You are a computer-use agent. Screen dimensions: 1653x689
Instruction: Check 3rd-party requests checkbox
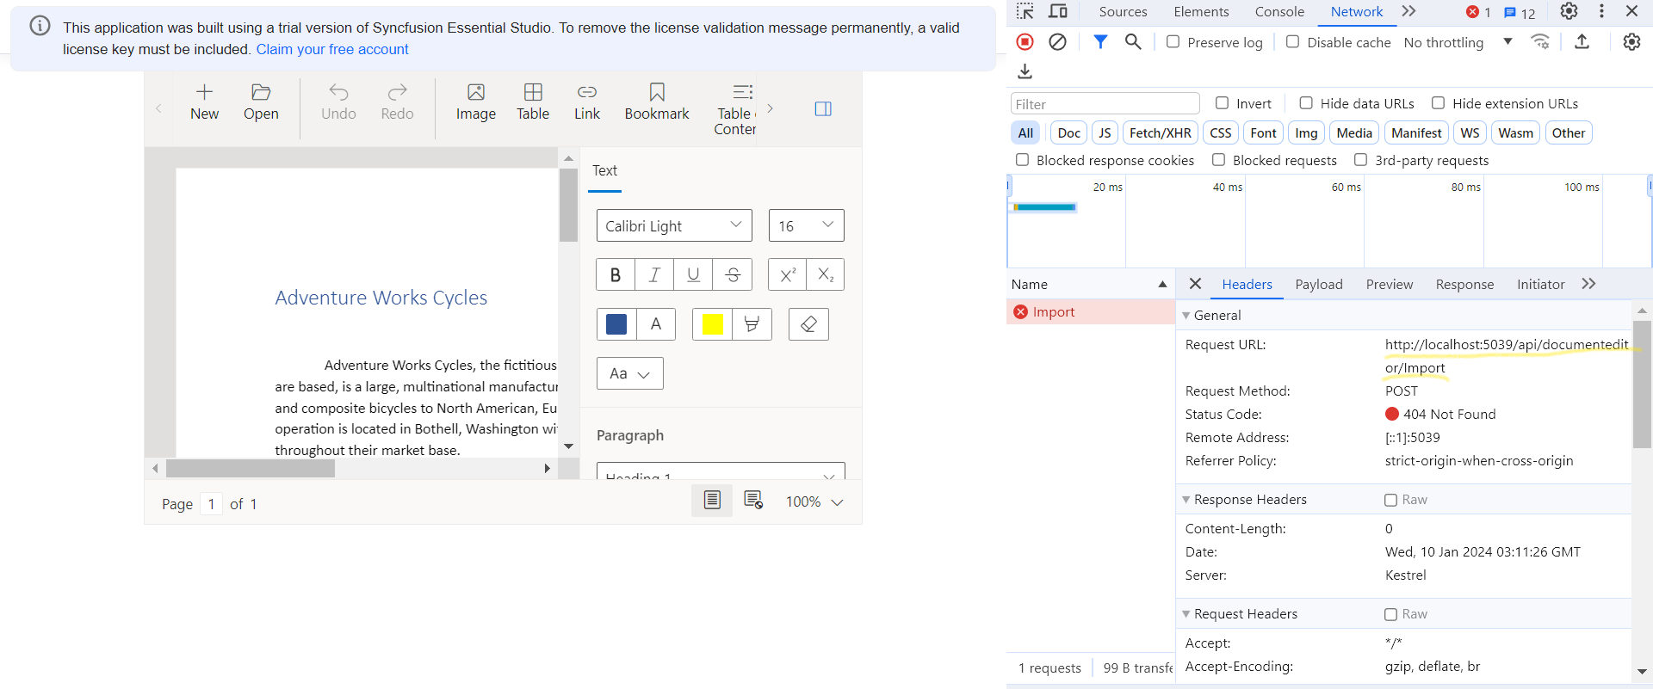point(1360,159)
